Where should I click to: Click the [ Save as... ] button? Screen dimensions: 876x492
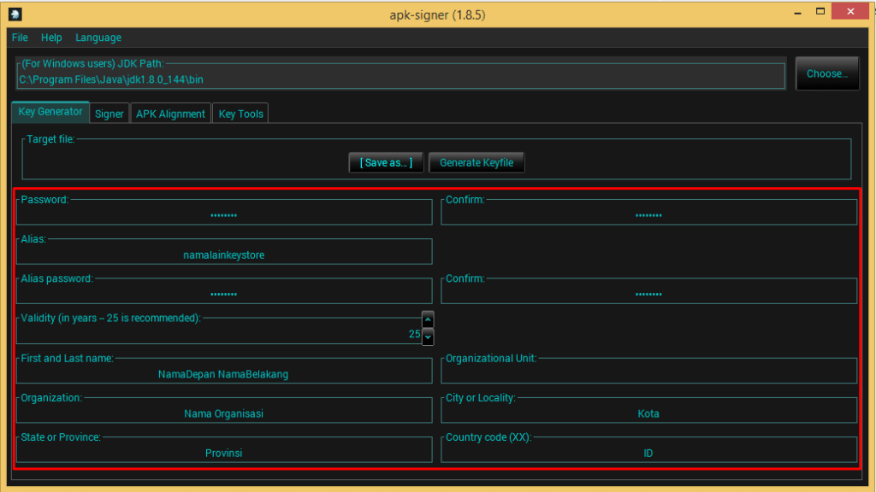(x=386, y=162)
